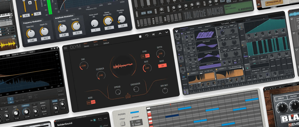The width and height of the screenshot is (299, 127).
Task: Click the clear button in notes panel
Action: point(123,123)
